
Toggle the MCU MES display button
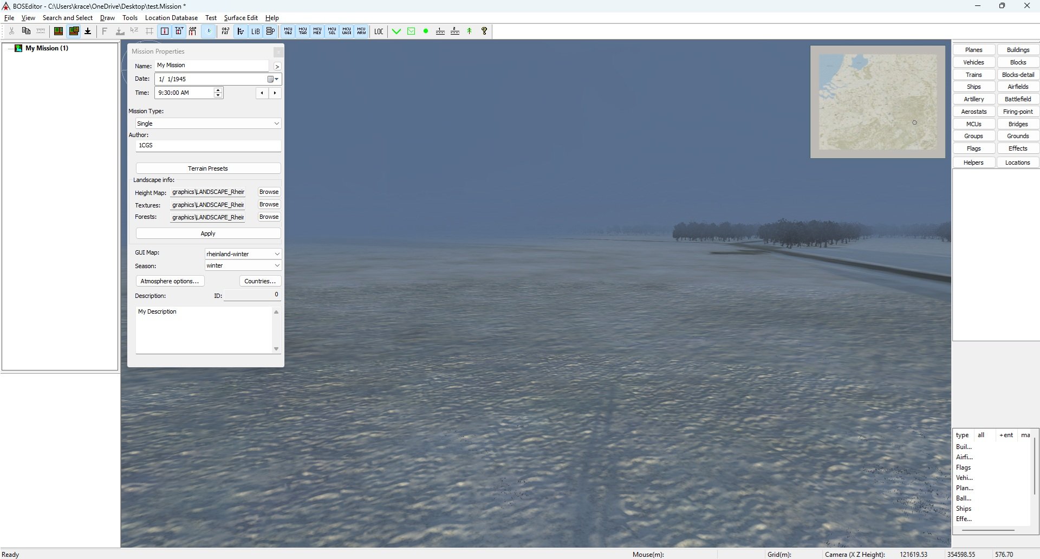tap(317, 31)
